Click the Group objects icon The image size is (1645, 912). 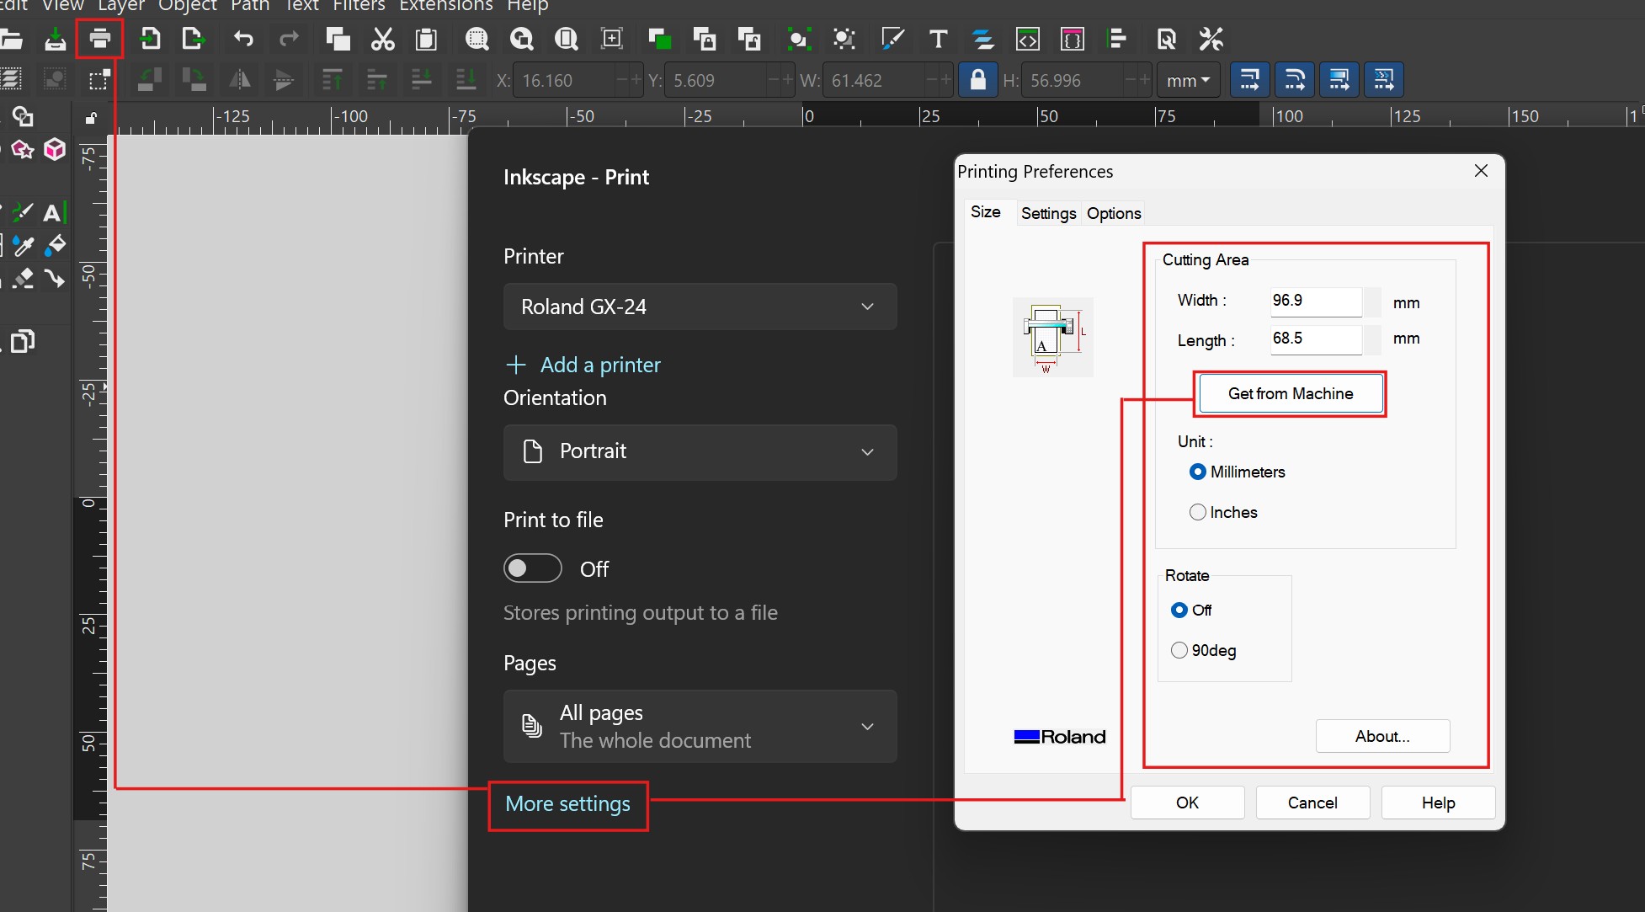click(x=797, y=39)
